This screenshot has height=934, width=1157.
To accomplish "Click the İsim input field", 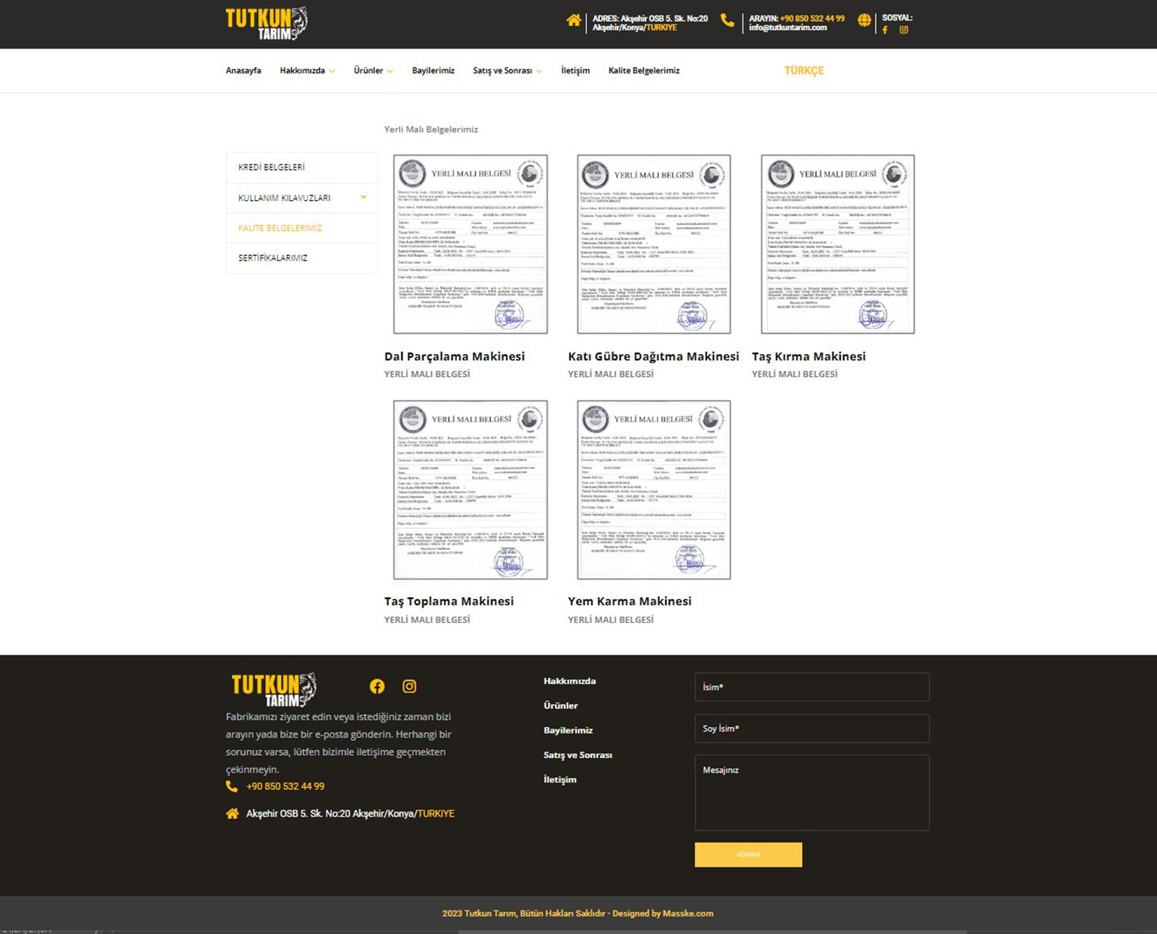I will pos(811,687).
